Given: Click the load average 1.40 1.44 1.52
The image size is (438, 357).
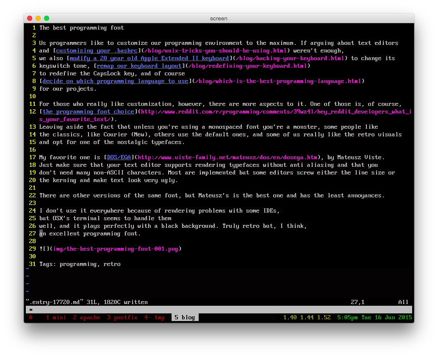Looking at the screenshot, I should tap(307, 317).
